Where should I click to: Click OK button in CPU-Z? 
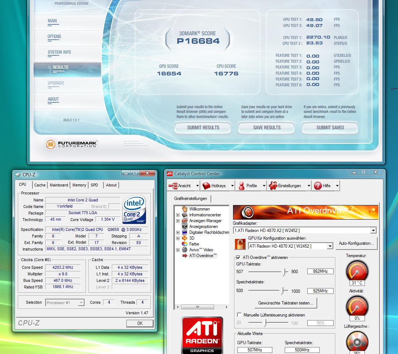140,323
